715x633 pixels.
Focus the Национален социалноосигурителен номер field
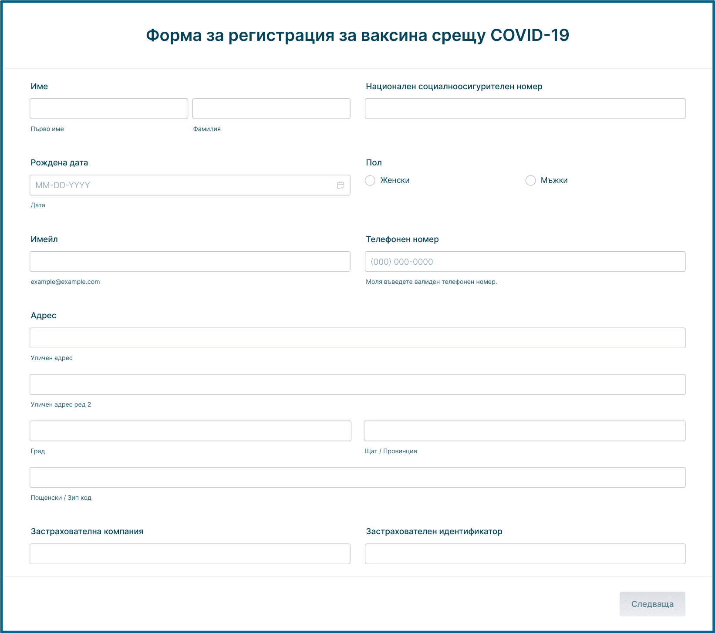(525, 108)
